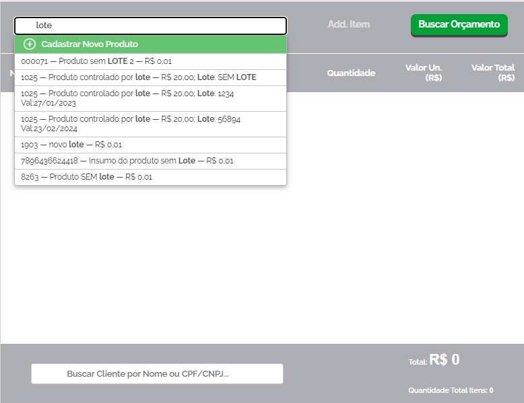
Task: Click the Quantidade column header
Action: coord(351,73)
